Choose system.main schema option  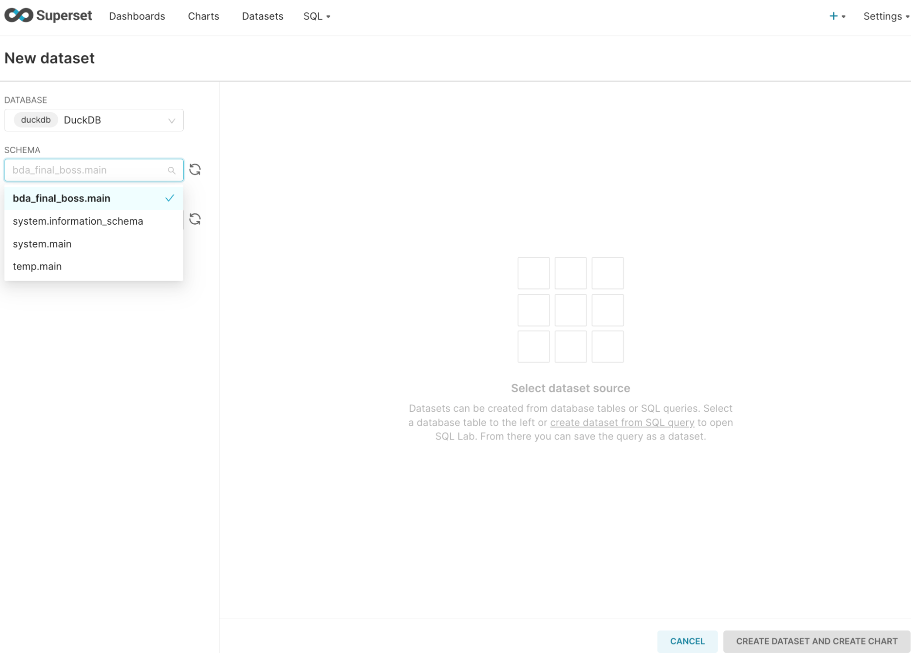94,244
